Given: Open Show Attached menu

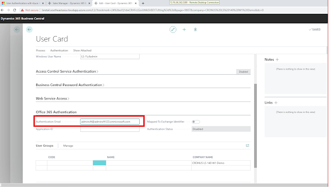Looking at the screenshot, I should [82, 50].
